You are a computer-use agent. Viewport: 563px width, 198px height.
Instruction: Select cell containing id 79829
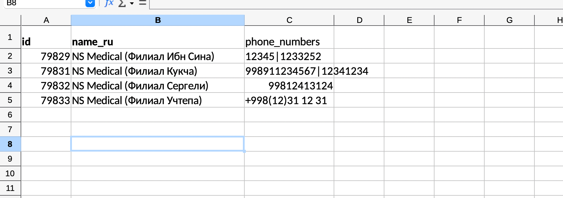pyautogui.click(x=46, y=56)
